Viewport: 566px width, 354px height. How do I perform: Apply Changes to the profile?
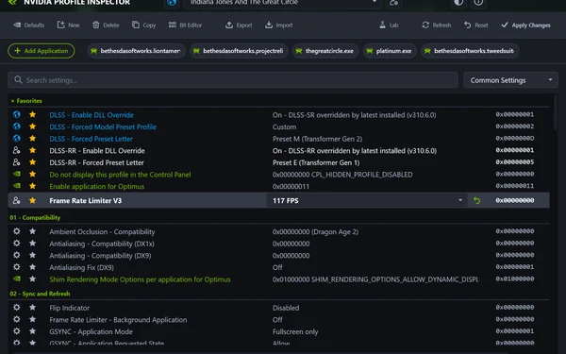click(525, 25)
